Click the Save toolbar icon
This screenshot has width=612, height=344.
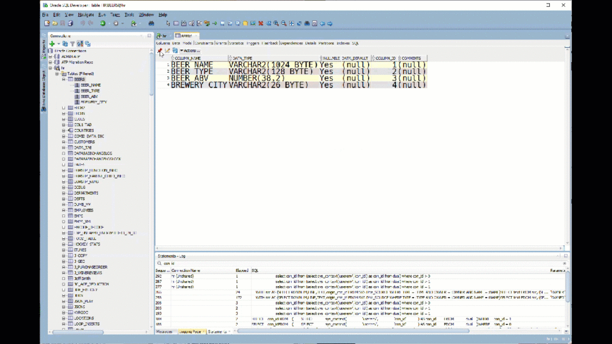pos(62,23)
